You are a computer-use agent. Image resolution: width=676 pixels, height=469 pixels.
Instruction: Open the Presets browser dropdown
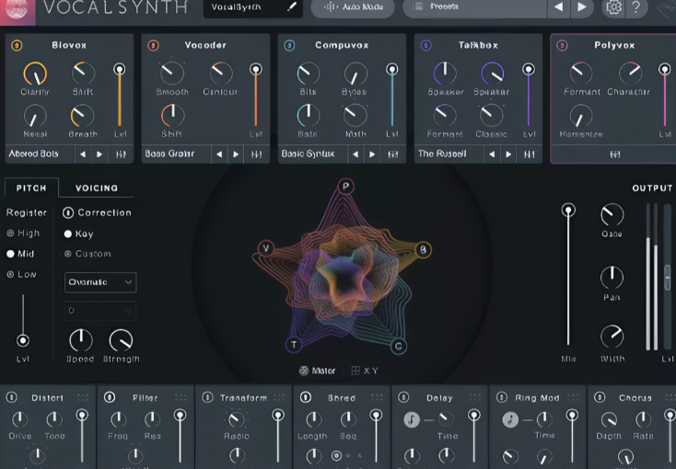tap(475, 6)
